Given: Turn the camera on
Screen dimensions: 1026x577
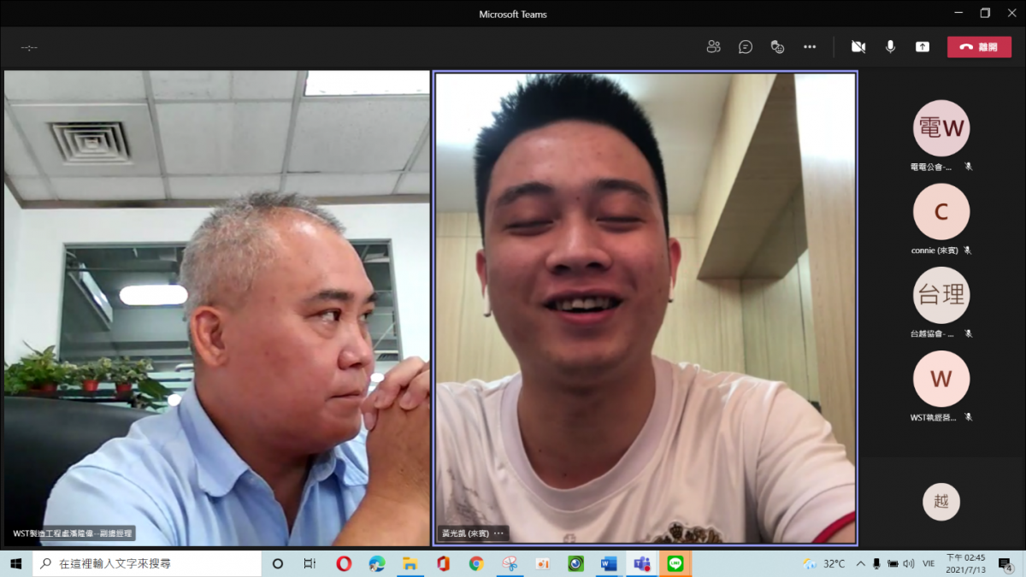Looking at the screenshot, I should pos(858,47).
